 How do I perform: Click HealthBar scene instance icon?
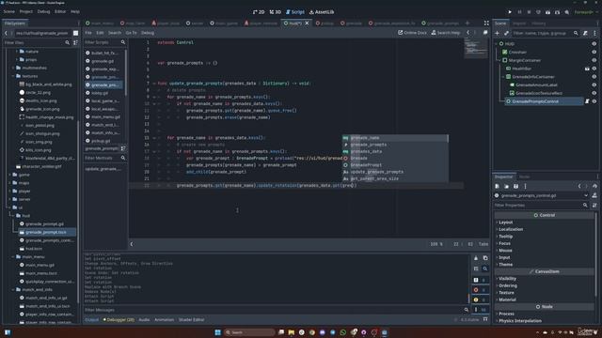tap(587, 69)
